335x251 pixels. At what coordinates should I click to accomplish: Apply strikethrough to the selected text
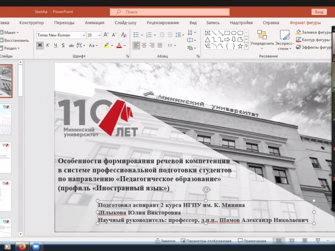72,45
